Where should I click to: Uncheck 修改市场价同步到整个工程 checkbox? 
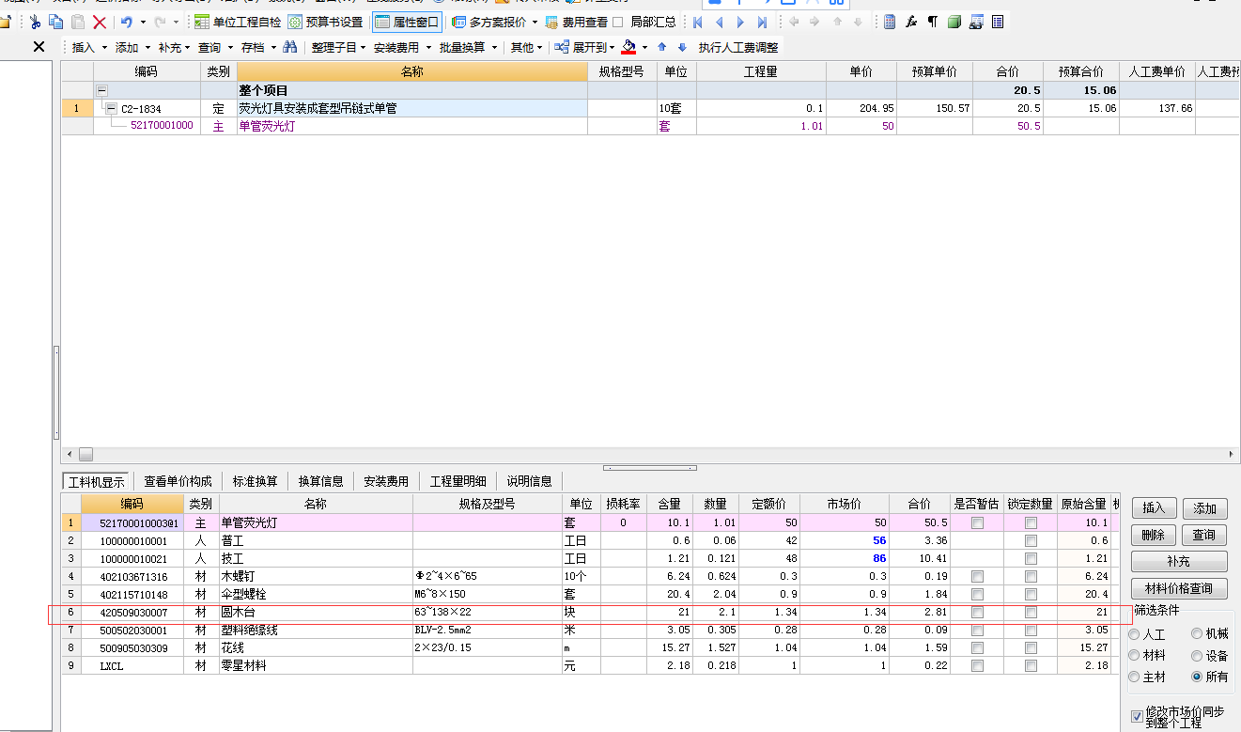point(1138,716)
